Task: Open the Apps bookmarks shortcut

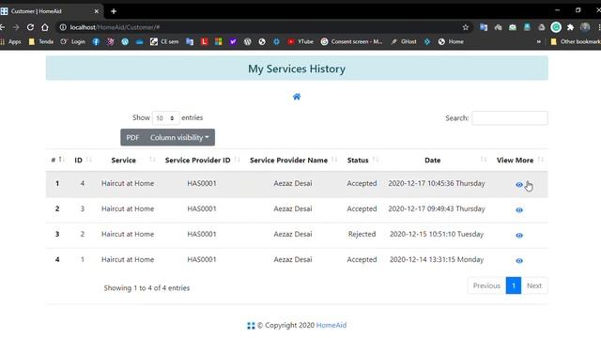Action: pos(10,41)
